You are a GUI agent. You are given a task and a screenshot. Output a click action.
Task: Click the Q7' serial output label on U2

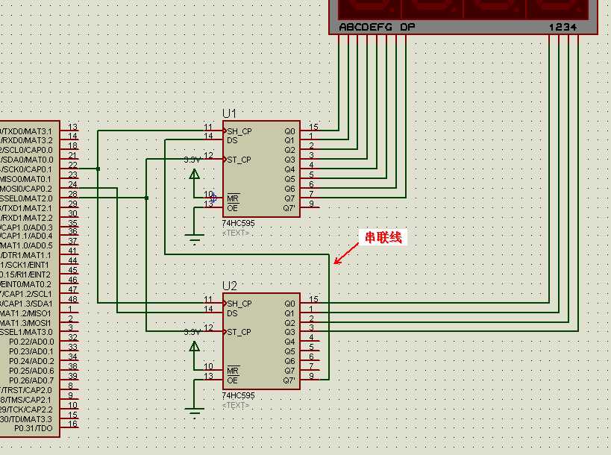[x=289, y=380]
